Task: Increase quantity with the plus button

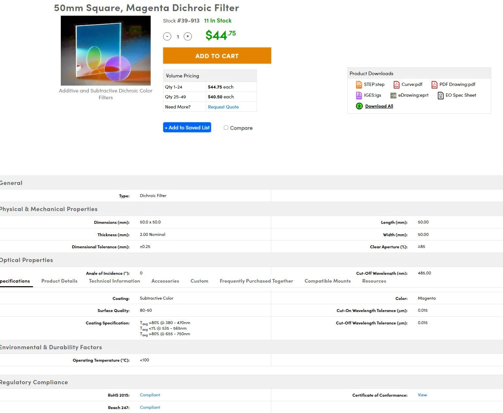Action: (188, 37)
